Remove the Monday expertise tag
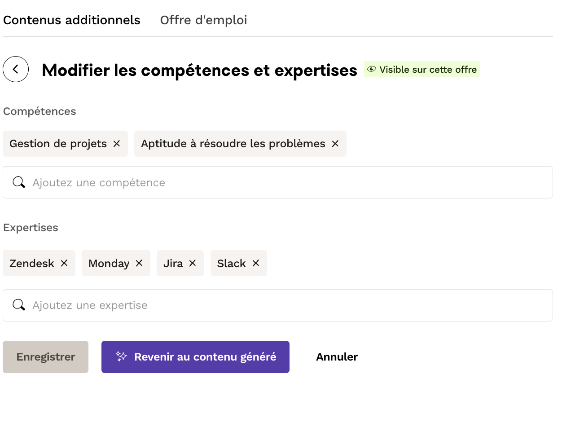Viewport: 562px width, 440px height. 139,263
